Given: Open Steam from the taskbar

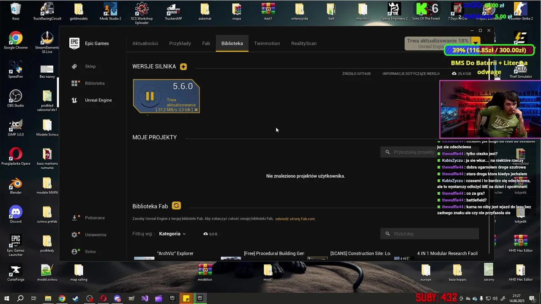Looking at the screenshot, I should pos(76,299).
